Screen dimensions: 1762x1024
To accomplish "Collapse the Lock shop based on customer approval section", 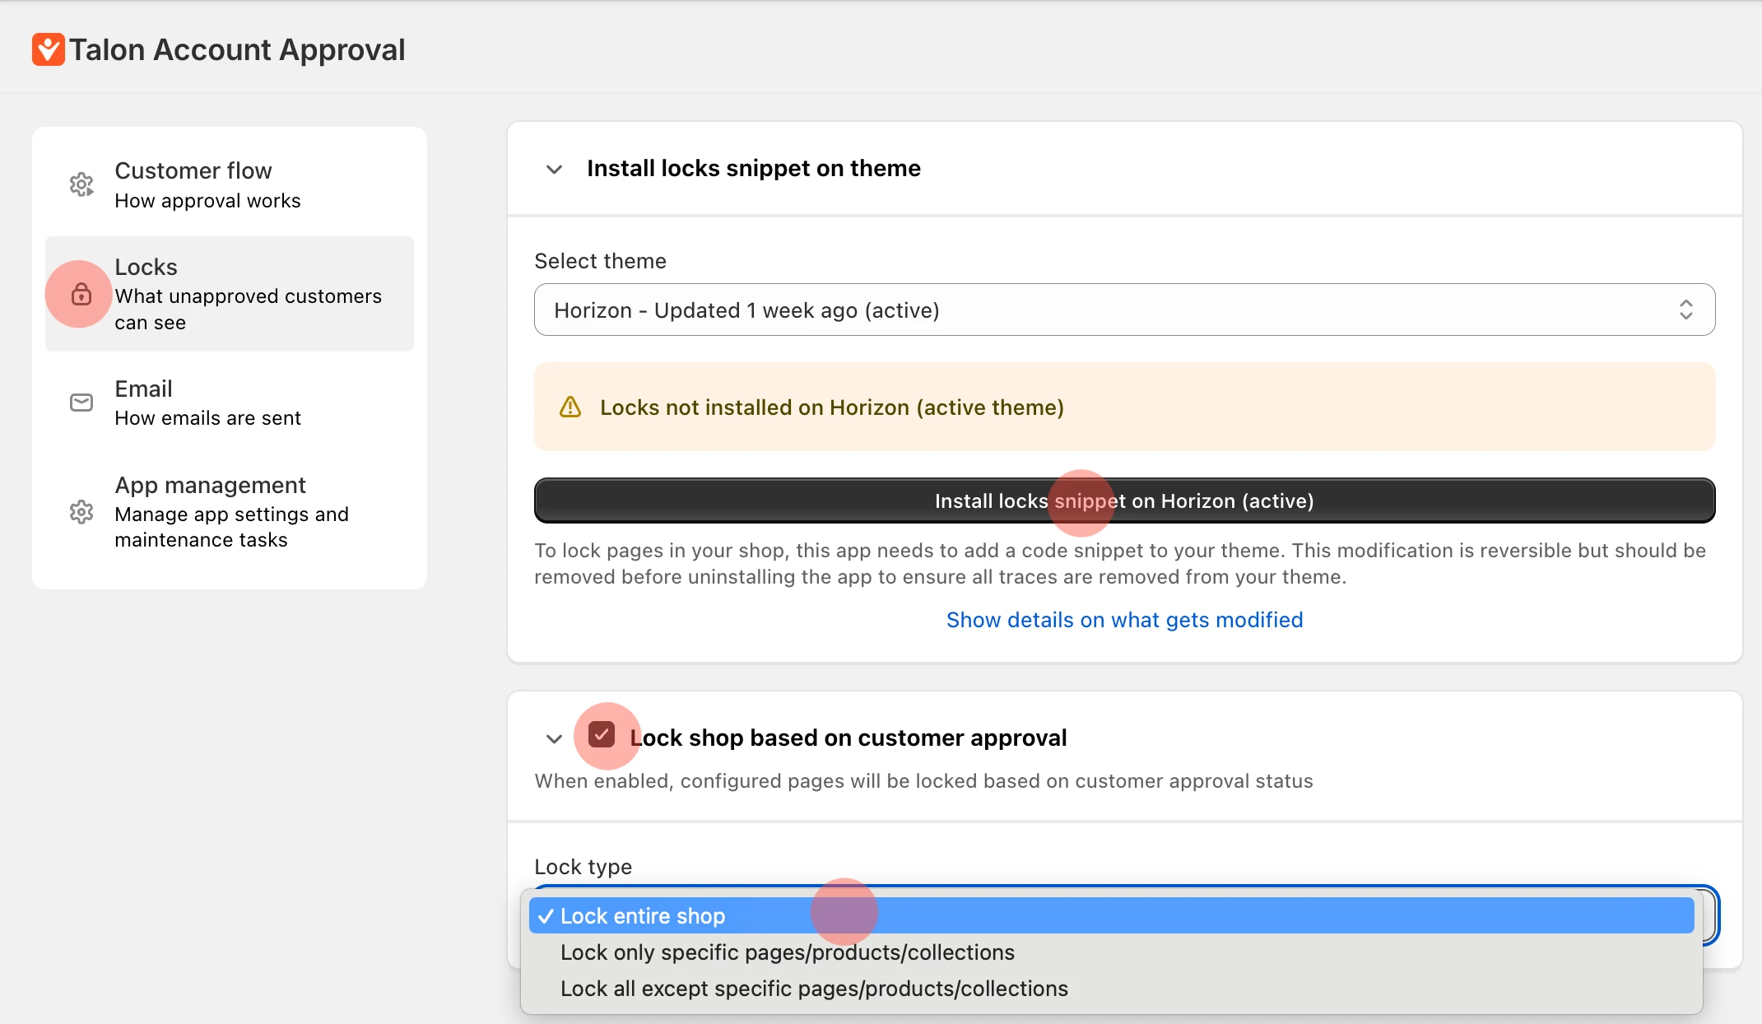I will click(554, 739).
